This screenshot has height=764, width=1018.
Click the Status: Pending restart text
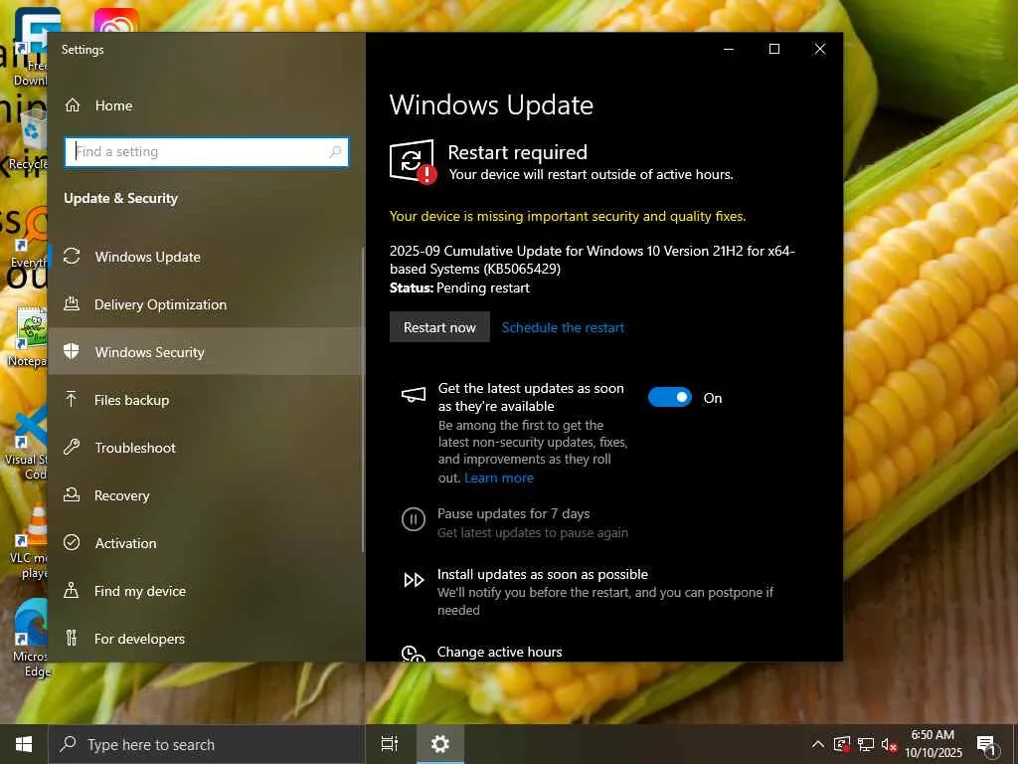[459, 287]
